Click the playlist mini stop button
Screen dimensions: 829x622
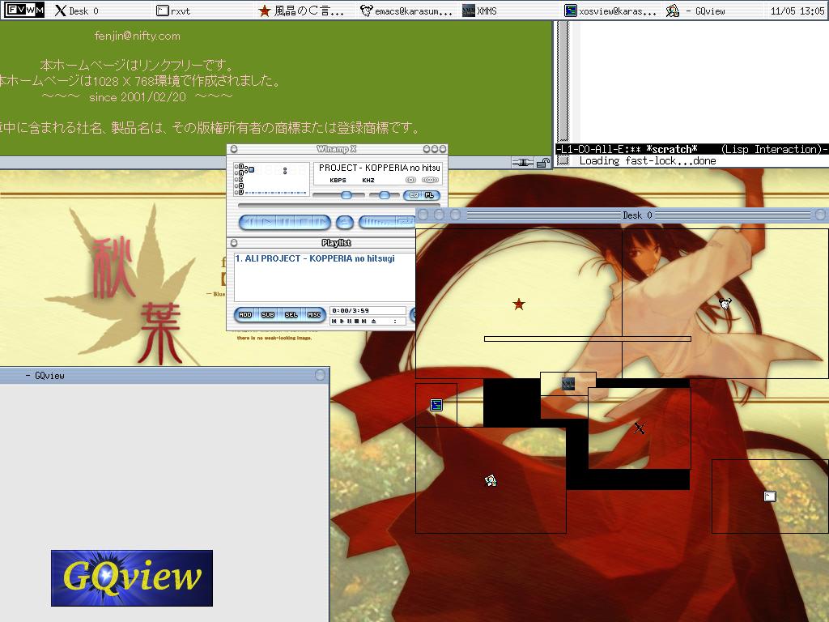357,321
